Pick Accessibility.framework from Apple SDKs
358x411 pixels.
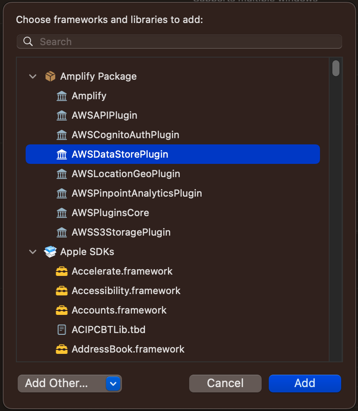[x=173, y=291]
